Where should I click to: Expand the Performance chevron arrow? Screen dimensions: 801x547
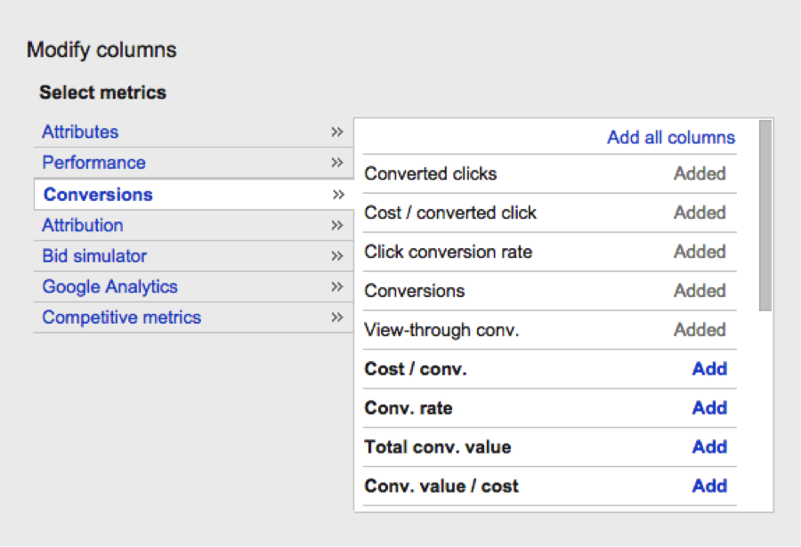pos(337,163)
